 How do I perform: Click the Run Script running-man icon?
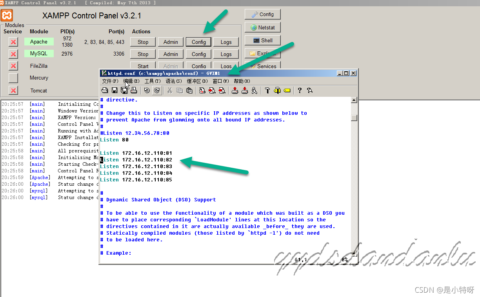(255, 91)
